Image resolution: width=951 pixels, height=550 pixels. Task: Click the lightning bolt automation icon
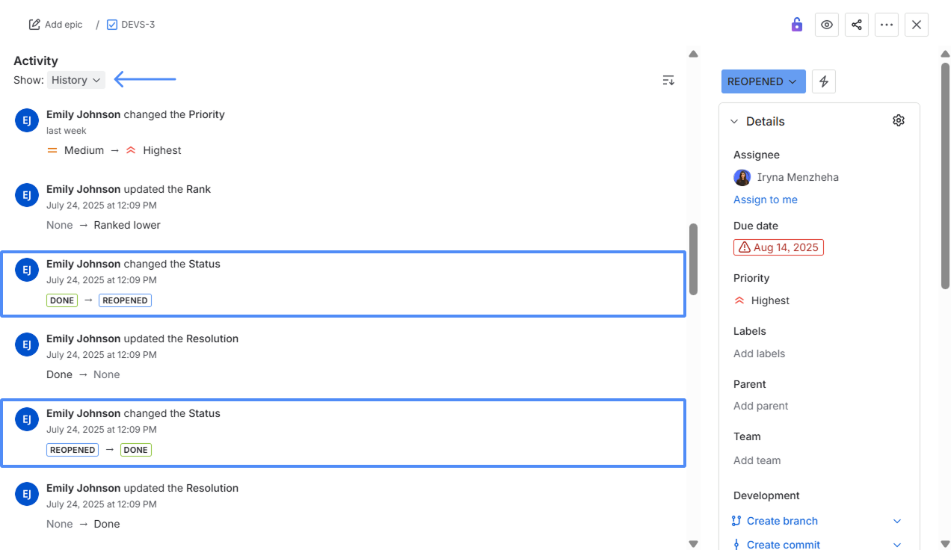pyautogui.click(x=823, y=81)
